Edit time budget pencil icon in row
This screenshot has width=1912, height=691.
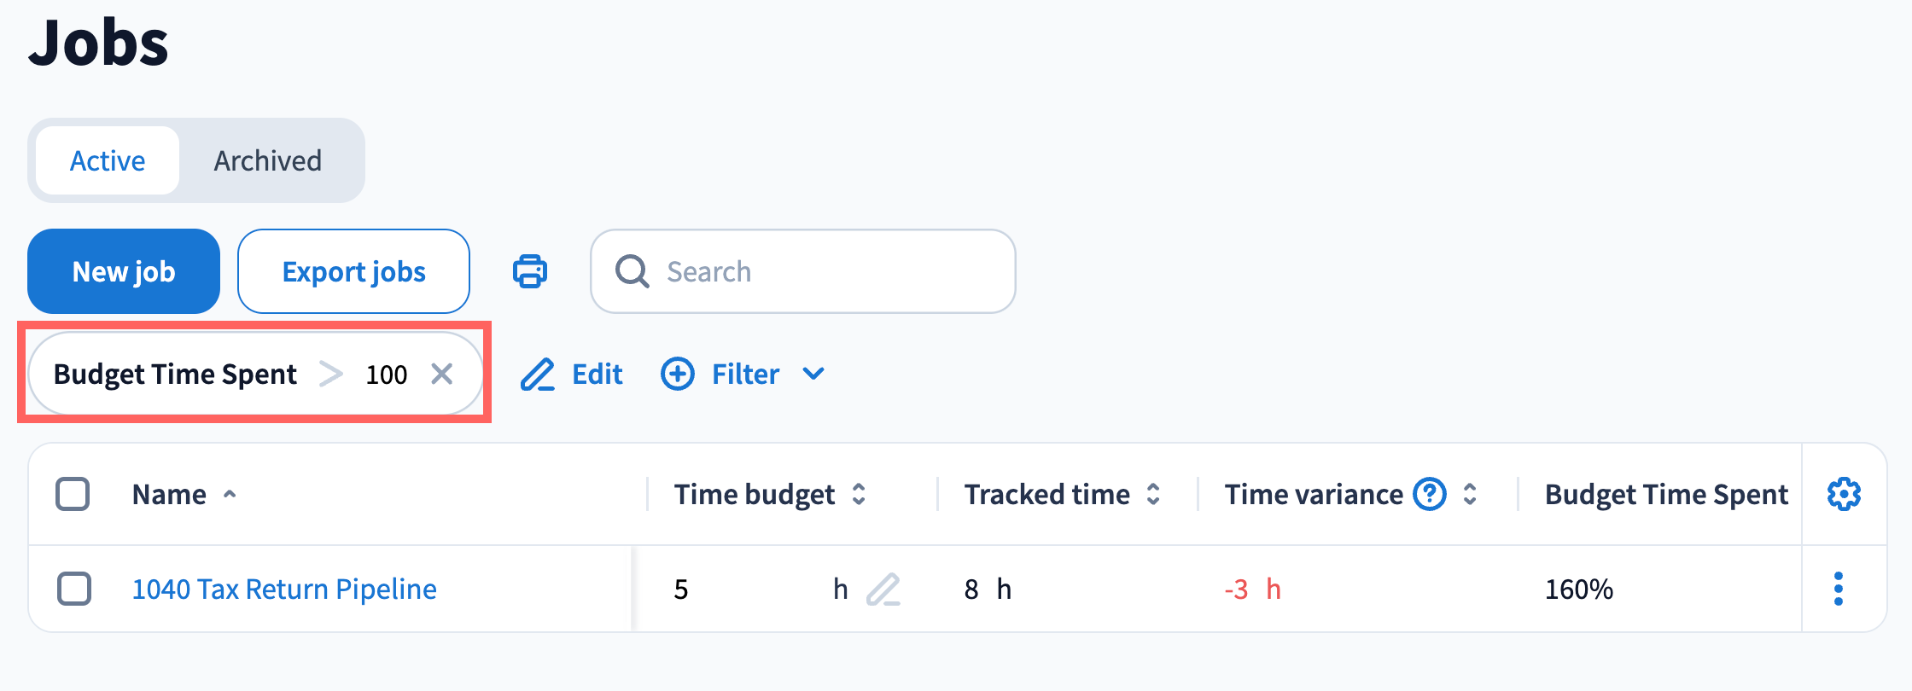[x=883, y=589]
